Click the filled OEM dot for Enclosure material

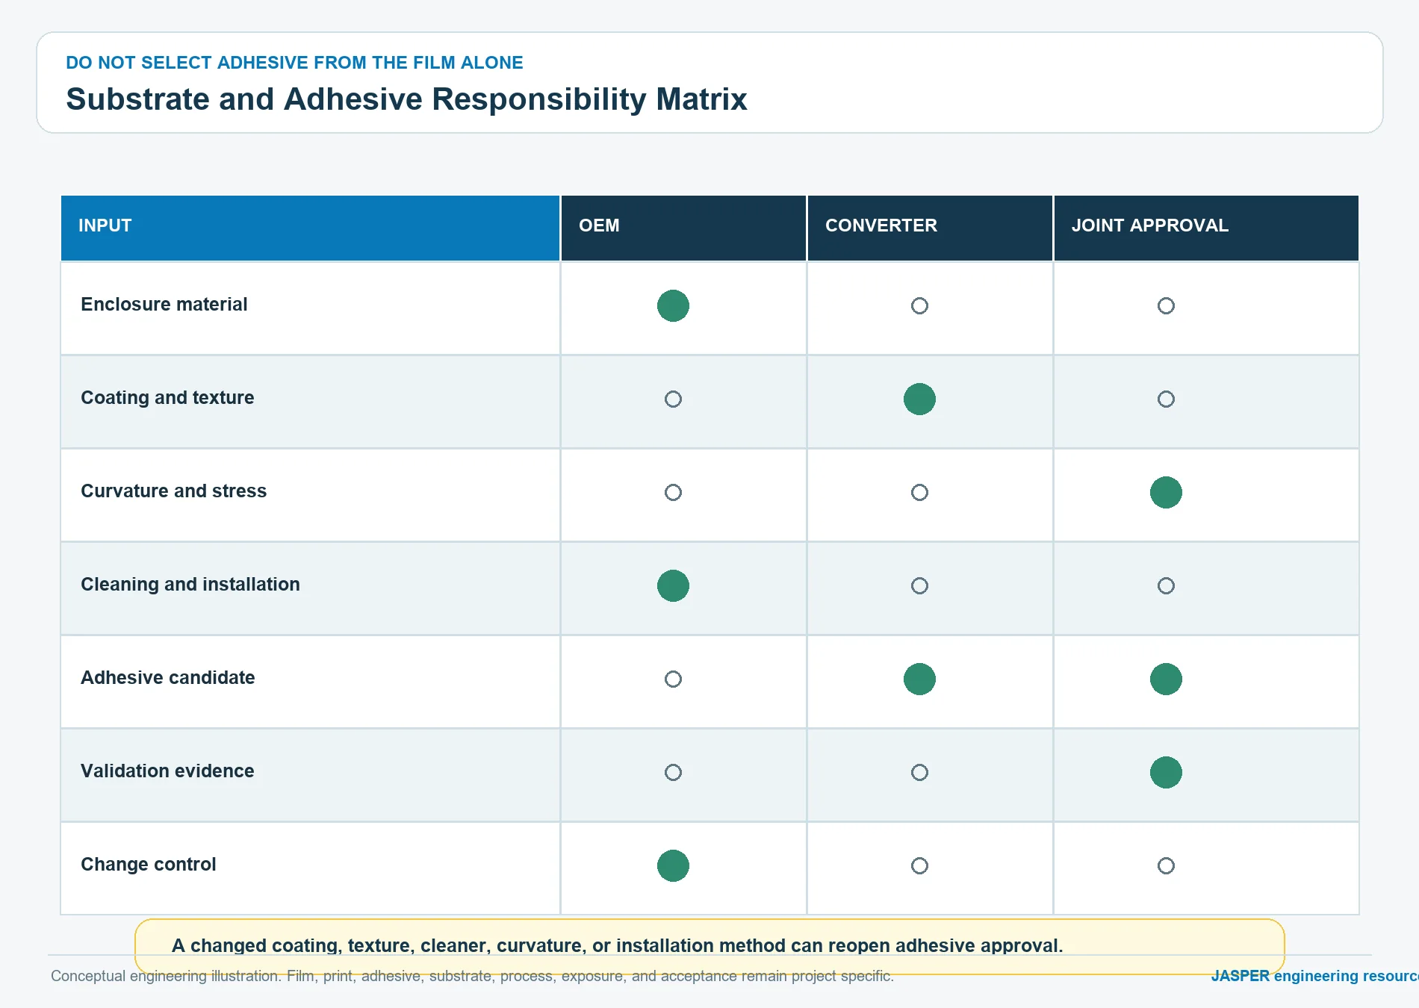[673, 305]
